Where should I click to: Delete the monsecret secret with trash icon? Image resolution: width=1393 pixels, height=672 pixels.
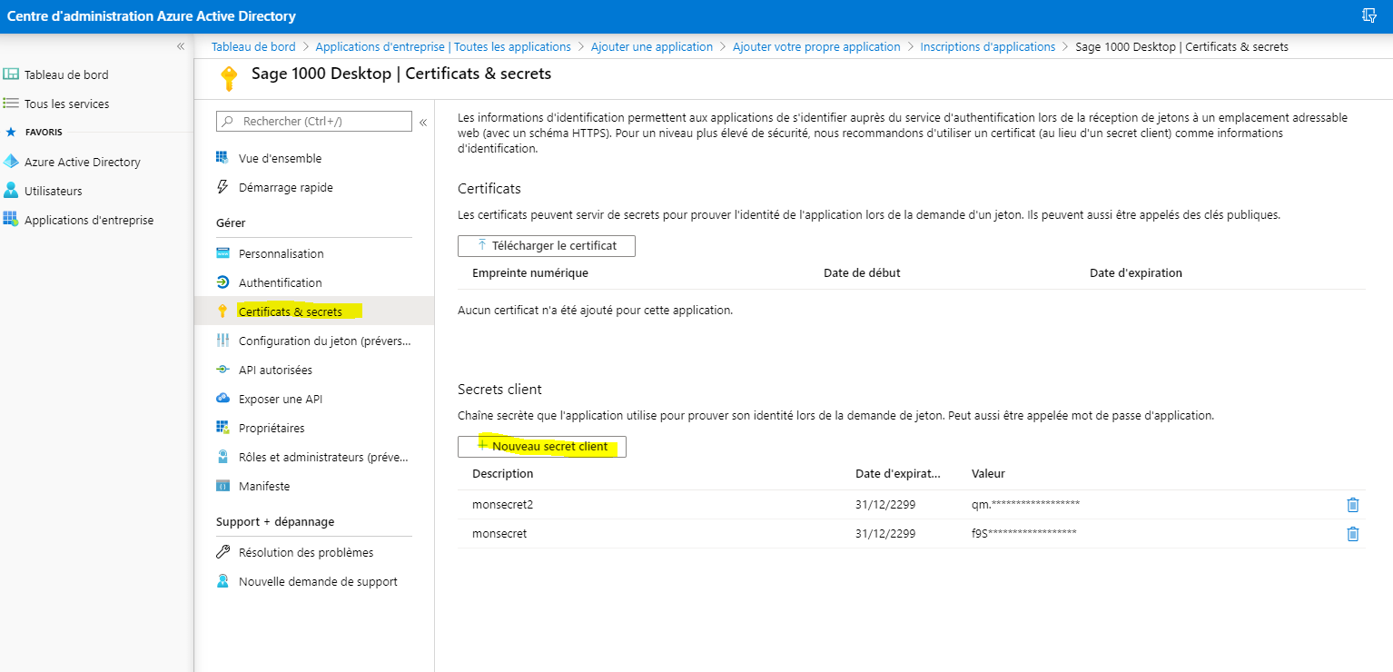pyautogui.click(x=1352, y=534)
